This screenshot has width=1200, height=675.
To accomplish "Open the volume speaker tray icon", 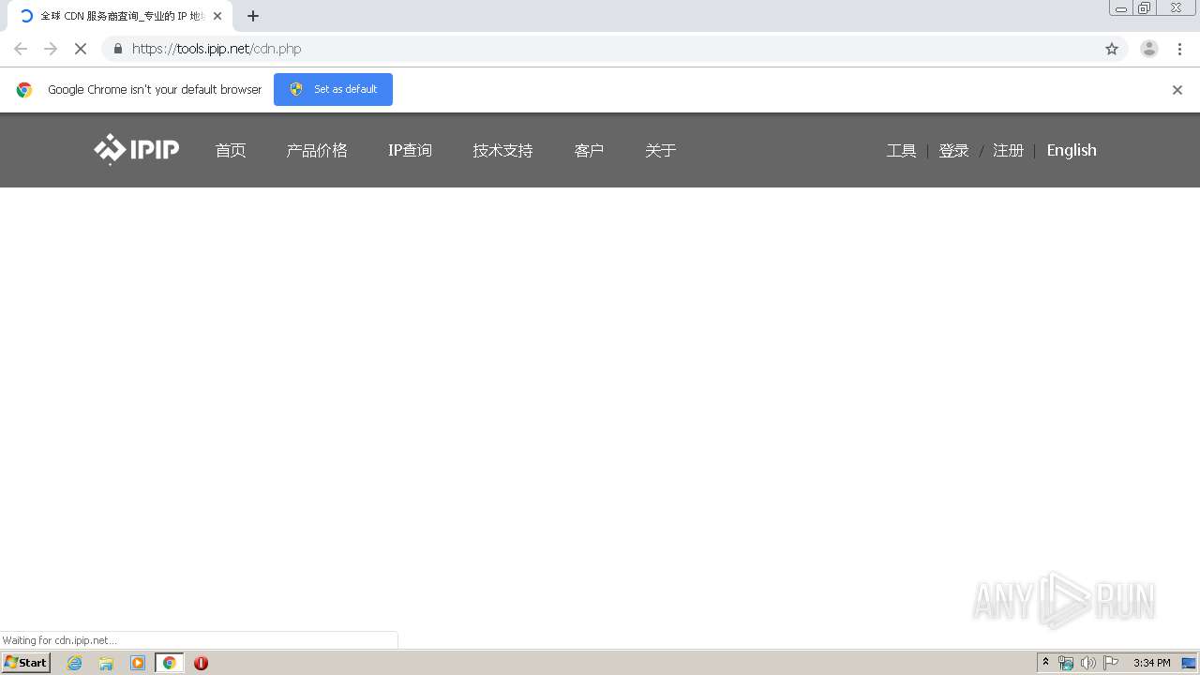I will pos(1087,663).
